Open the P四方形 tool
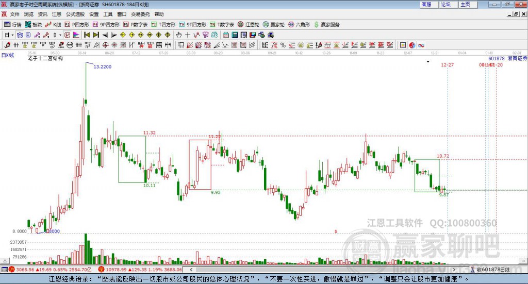This screenshot has height=284, width=528. [77, 25]
